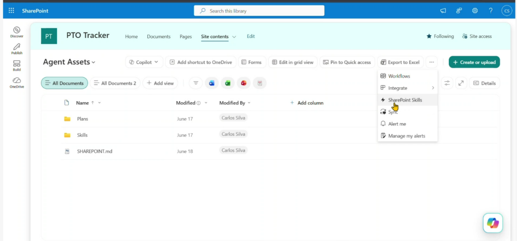Click Export to Excel
This screenshot has height=241, width=517.
point(400,62)
